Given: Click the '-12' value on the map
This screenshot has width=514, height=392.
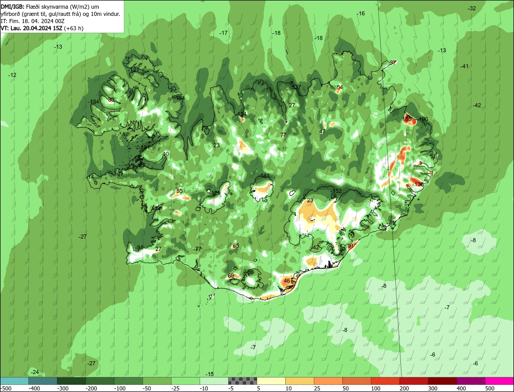Looking at the screenshot, I should click(x=12, y=75).
